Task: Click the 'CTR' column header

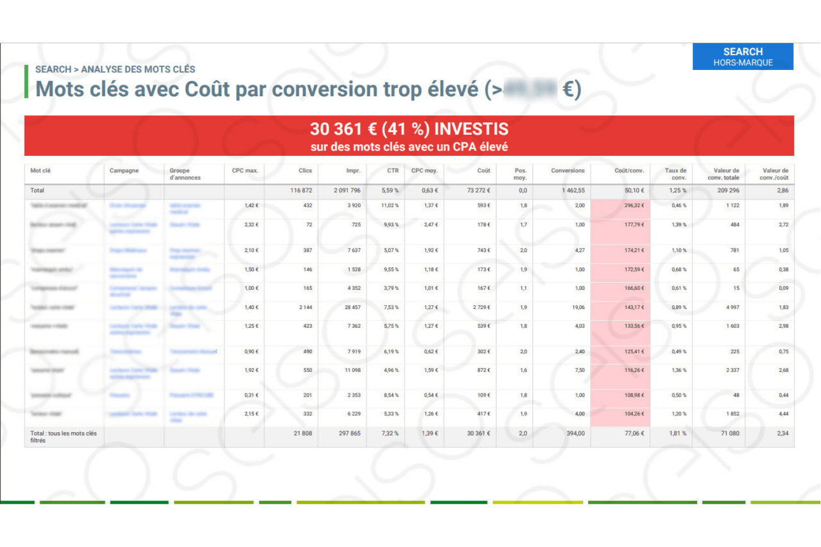Action: click(393, 171)
